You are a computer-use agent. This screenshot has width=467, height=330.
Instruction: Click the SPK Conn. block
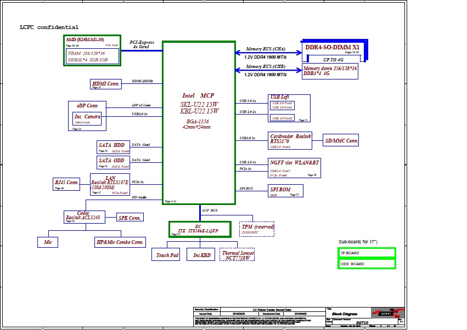[130, 218]
